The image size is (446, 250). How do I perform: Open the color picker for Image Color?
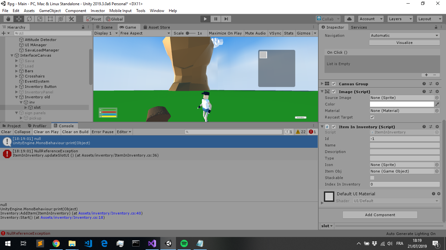pyautogui.click(x=402, y=104)
